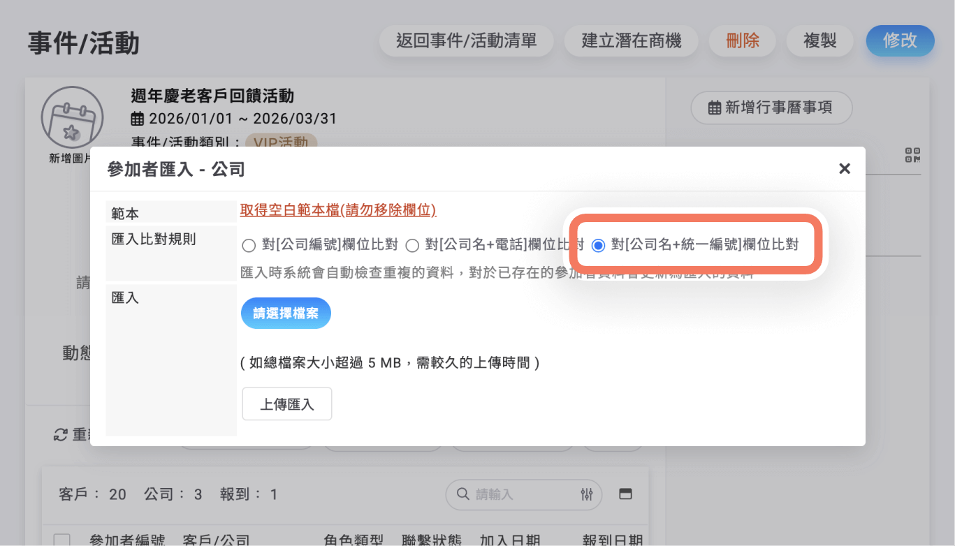Return via 返回事件/活動清單 button
The image size is (955, 546).
click(x=466, y=40)
